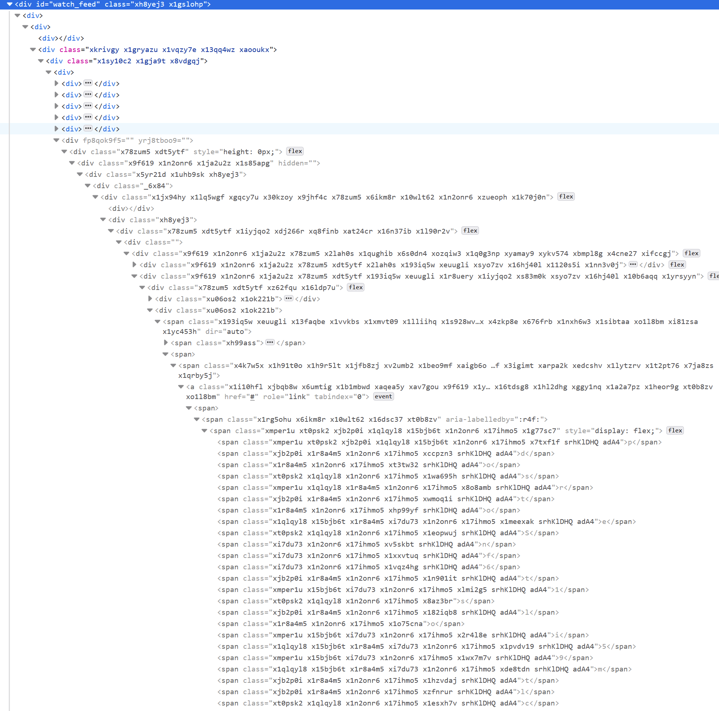Click the truncated flex badge at the far right edge
The width and height of the screenshot is (719, 711).
point(714,276)
